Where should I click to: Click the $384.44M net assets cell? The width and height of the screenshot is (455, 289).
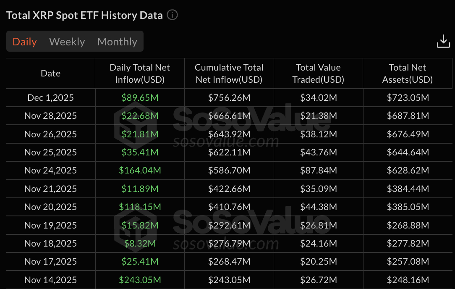click(x=408, y=189)
